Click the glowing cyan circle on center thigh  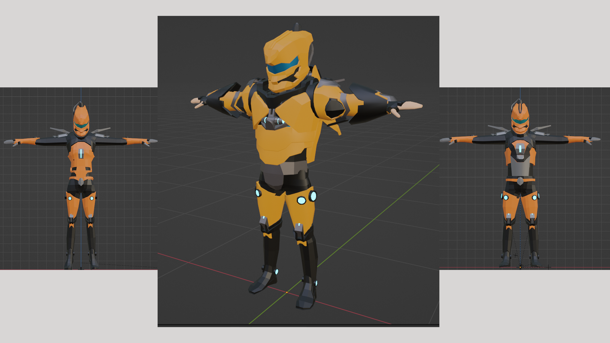click(x=301, y=200)
